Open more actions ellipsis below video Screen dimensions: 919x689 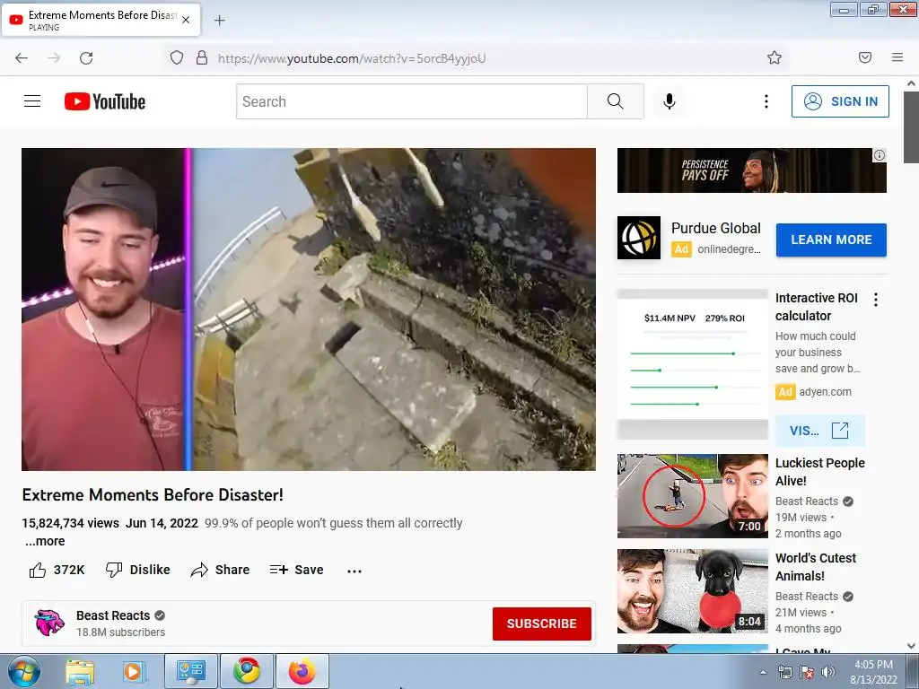[x=354, y=571]
